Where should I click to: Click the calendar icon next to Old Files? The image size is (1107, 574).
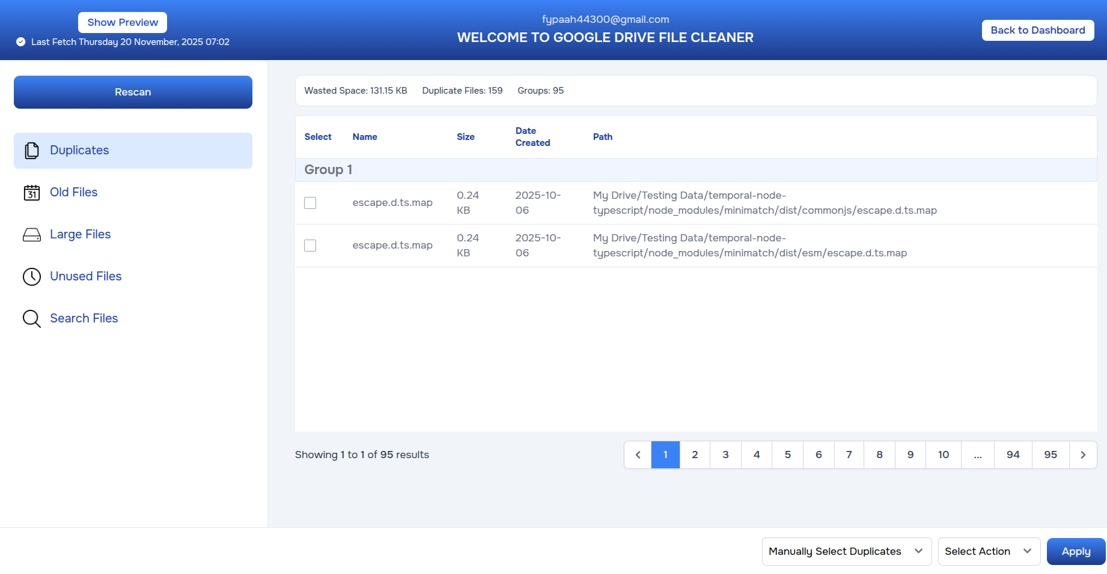(x=31, y=193)
